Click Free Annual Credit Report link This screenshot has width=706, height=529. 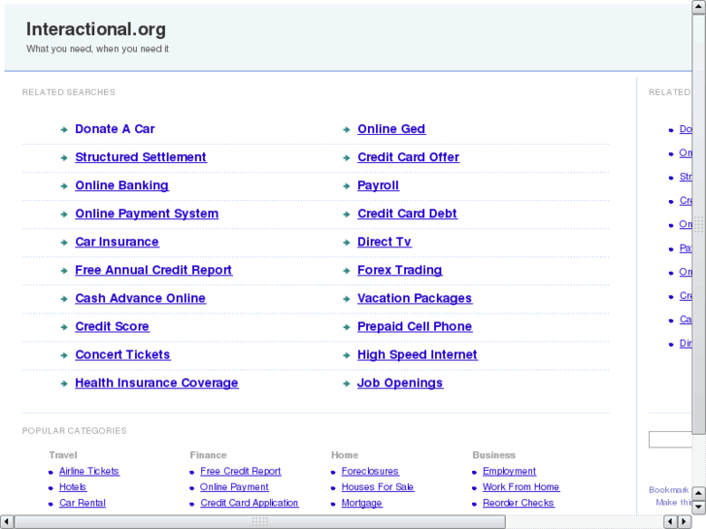coord(153,270)
